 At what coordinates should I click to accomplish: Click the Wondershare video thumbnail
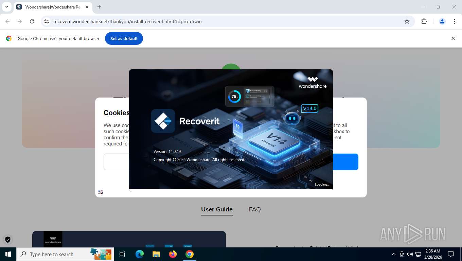pyautogui.click(x=129, y=239)
